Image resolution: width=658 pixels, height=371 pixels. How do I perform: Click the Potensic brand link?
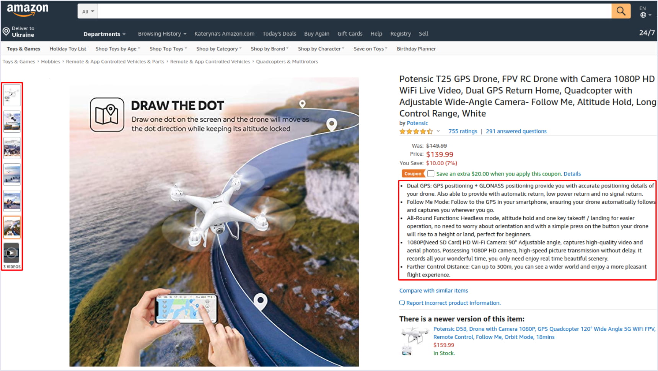pyautogui.click(x=417, y=123)
